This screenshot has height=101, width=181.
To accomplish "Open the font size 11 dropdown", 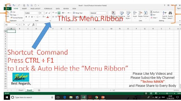I will [44, 13].
